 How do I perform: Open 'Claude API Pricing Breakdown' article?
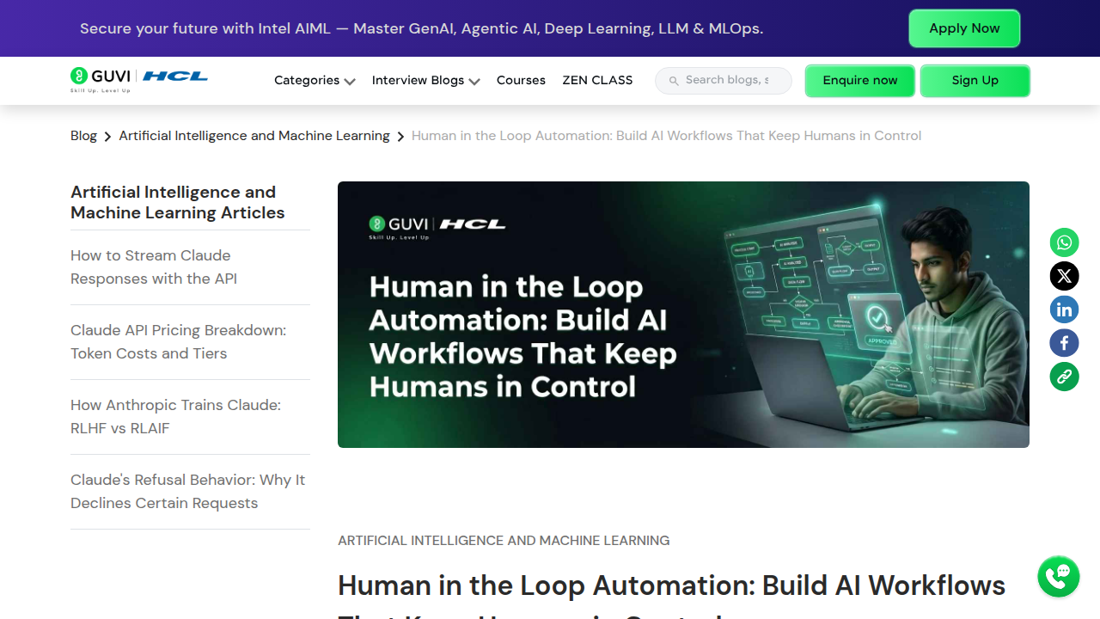coord(178,342)
